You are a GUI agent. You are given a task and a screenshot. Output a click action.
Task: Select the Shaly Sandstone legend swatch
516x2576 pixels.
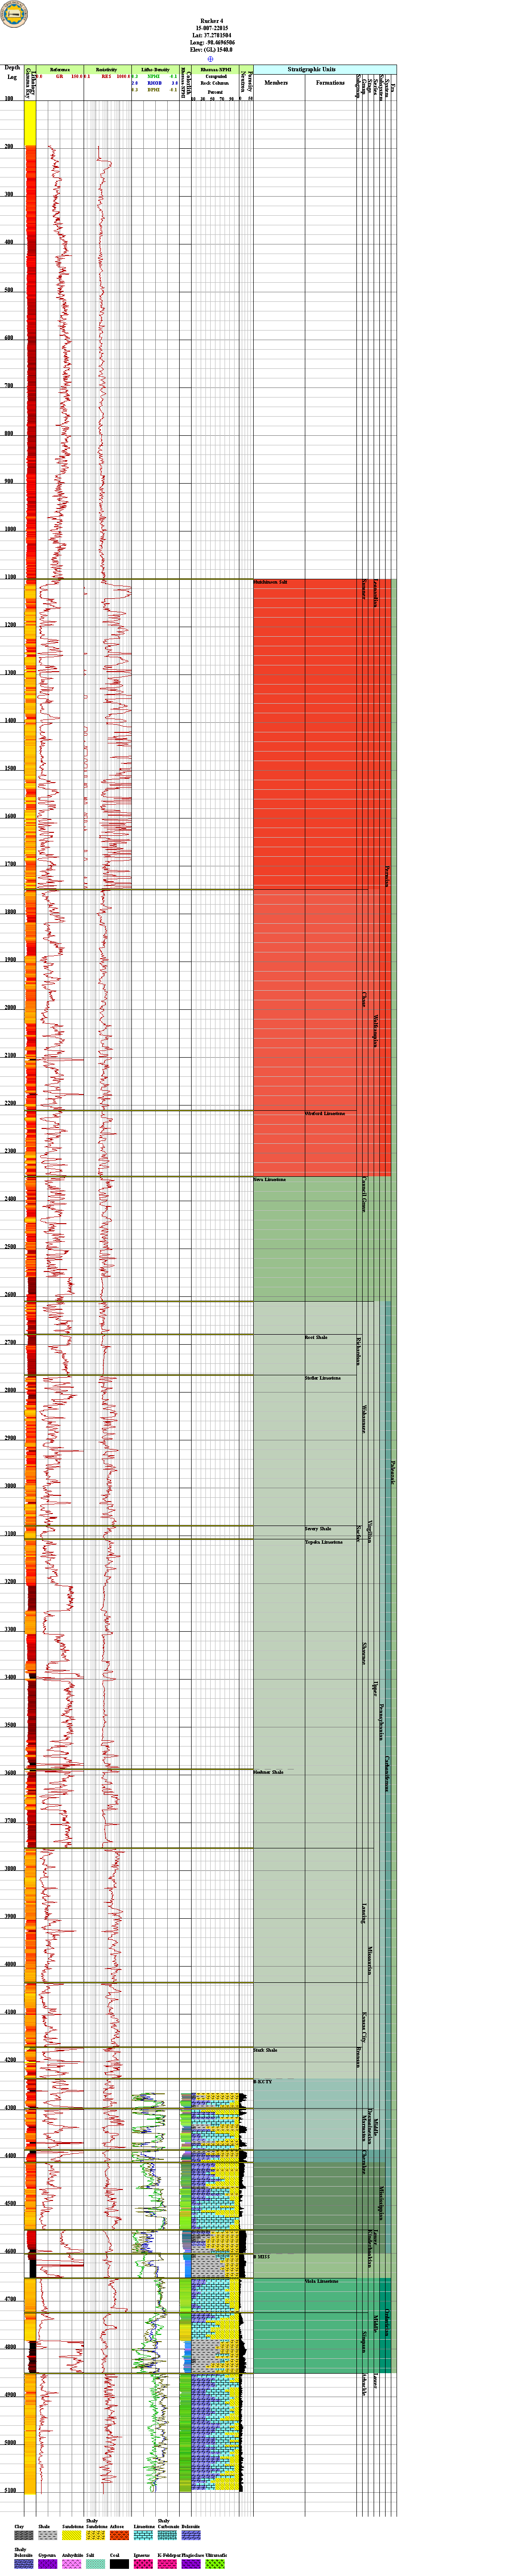(x=96, y=2535)
